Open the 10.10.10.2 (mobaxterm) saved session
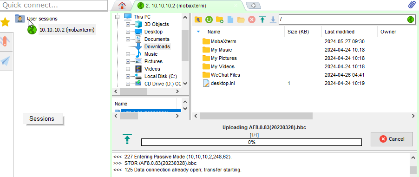This screenshot has height=177, width=419. click(67, 30)
